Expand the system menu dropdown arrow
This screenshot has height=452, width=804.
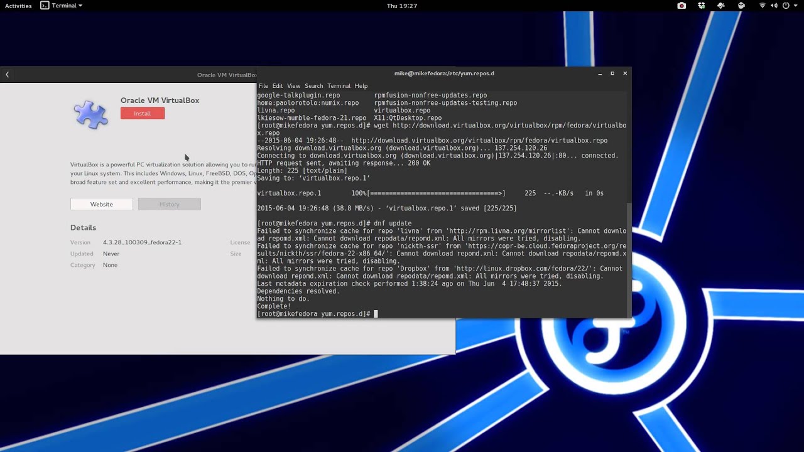pos(795,6)
